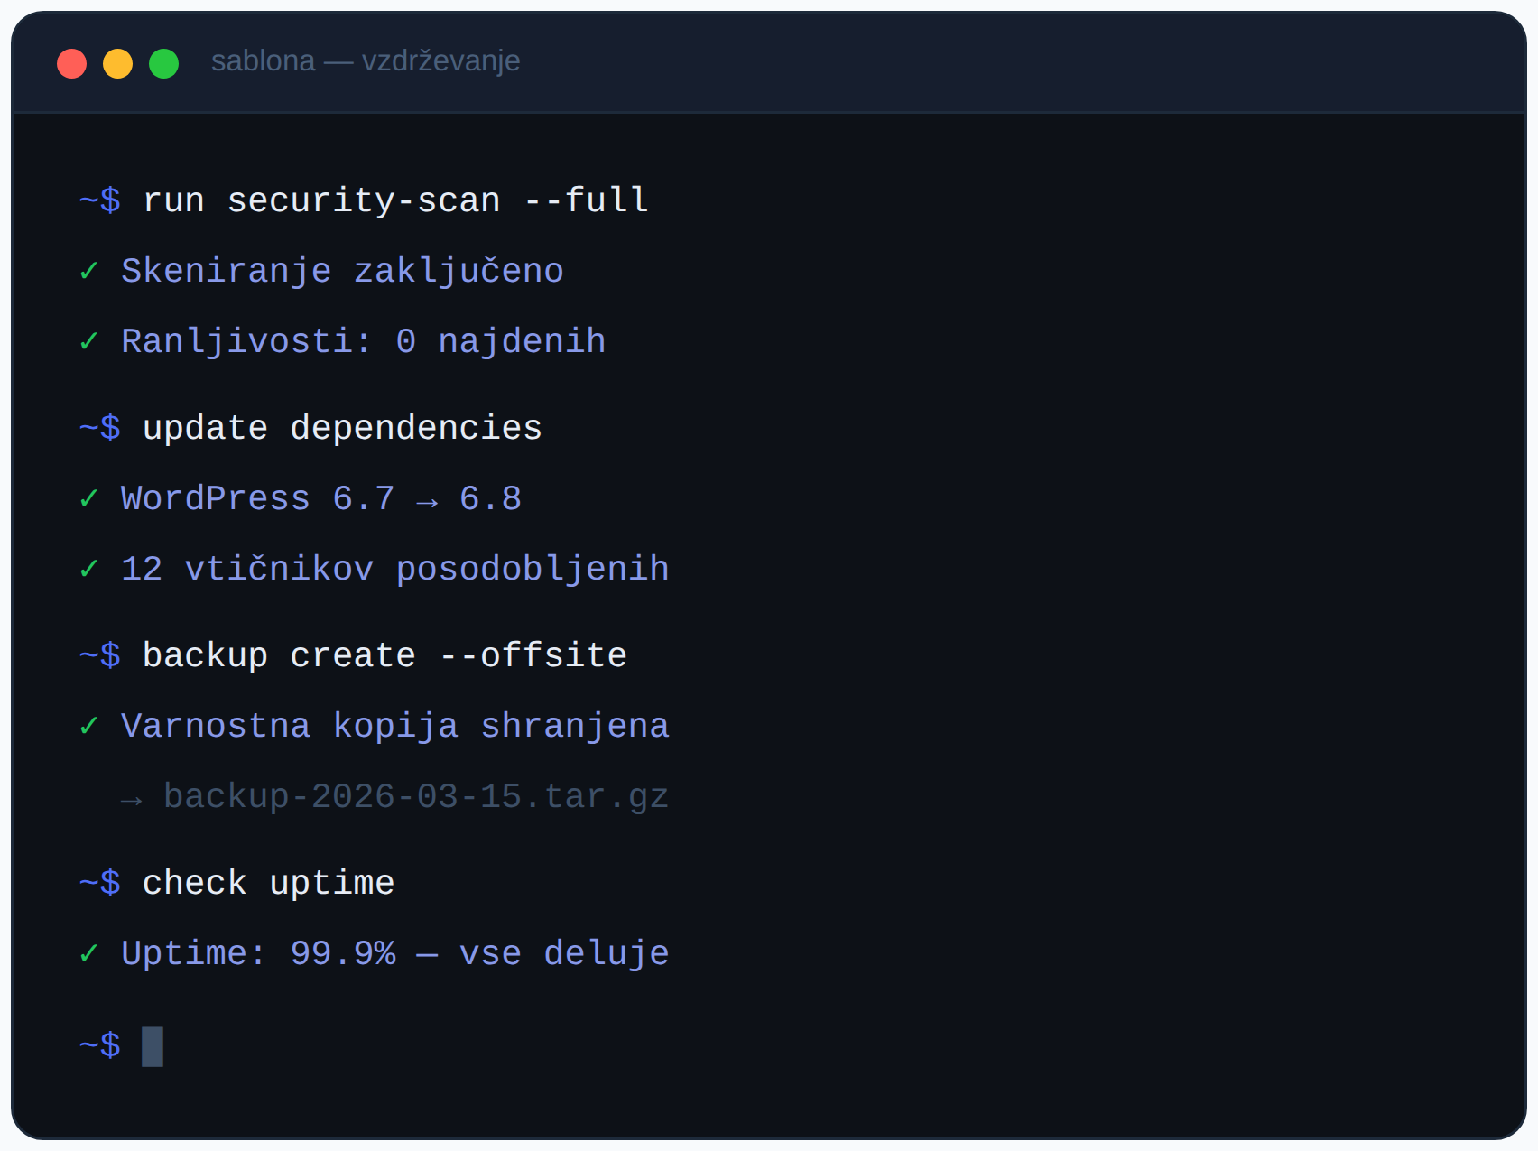Screen dimensions: 1538x1151
Task: Select the backup create --offsite command
Action: pyautogui.click(x=384, y=655)
